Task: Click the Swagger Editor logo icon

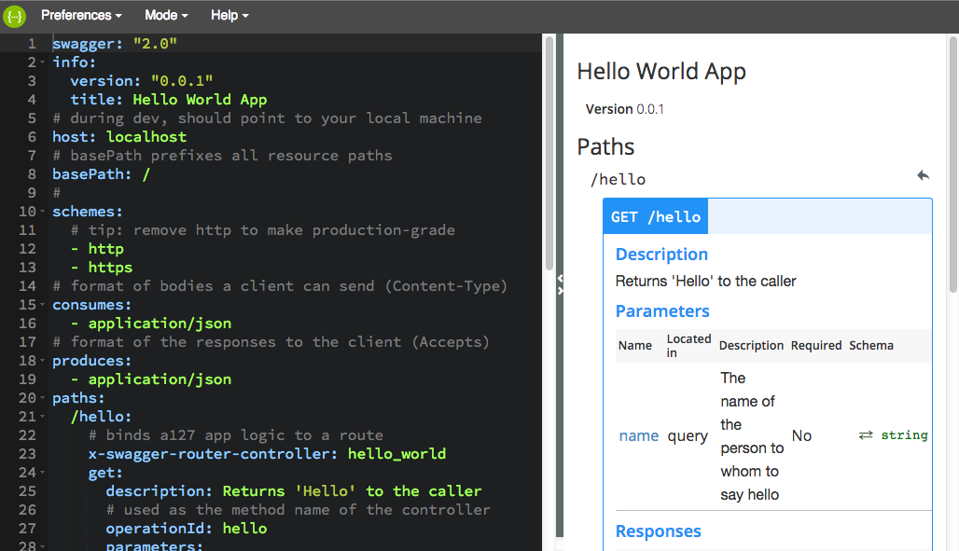Action: (15, 16)
